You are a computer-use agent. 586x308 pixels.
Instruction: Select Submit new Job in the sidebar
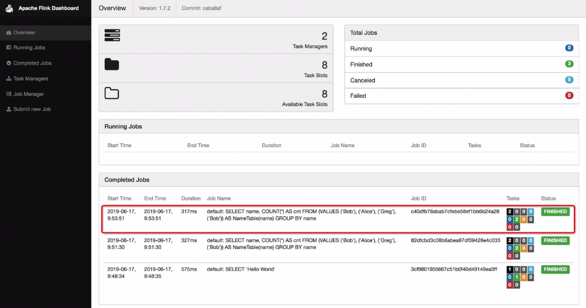coord(32,109)
